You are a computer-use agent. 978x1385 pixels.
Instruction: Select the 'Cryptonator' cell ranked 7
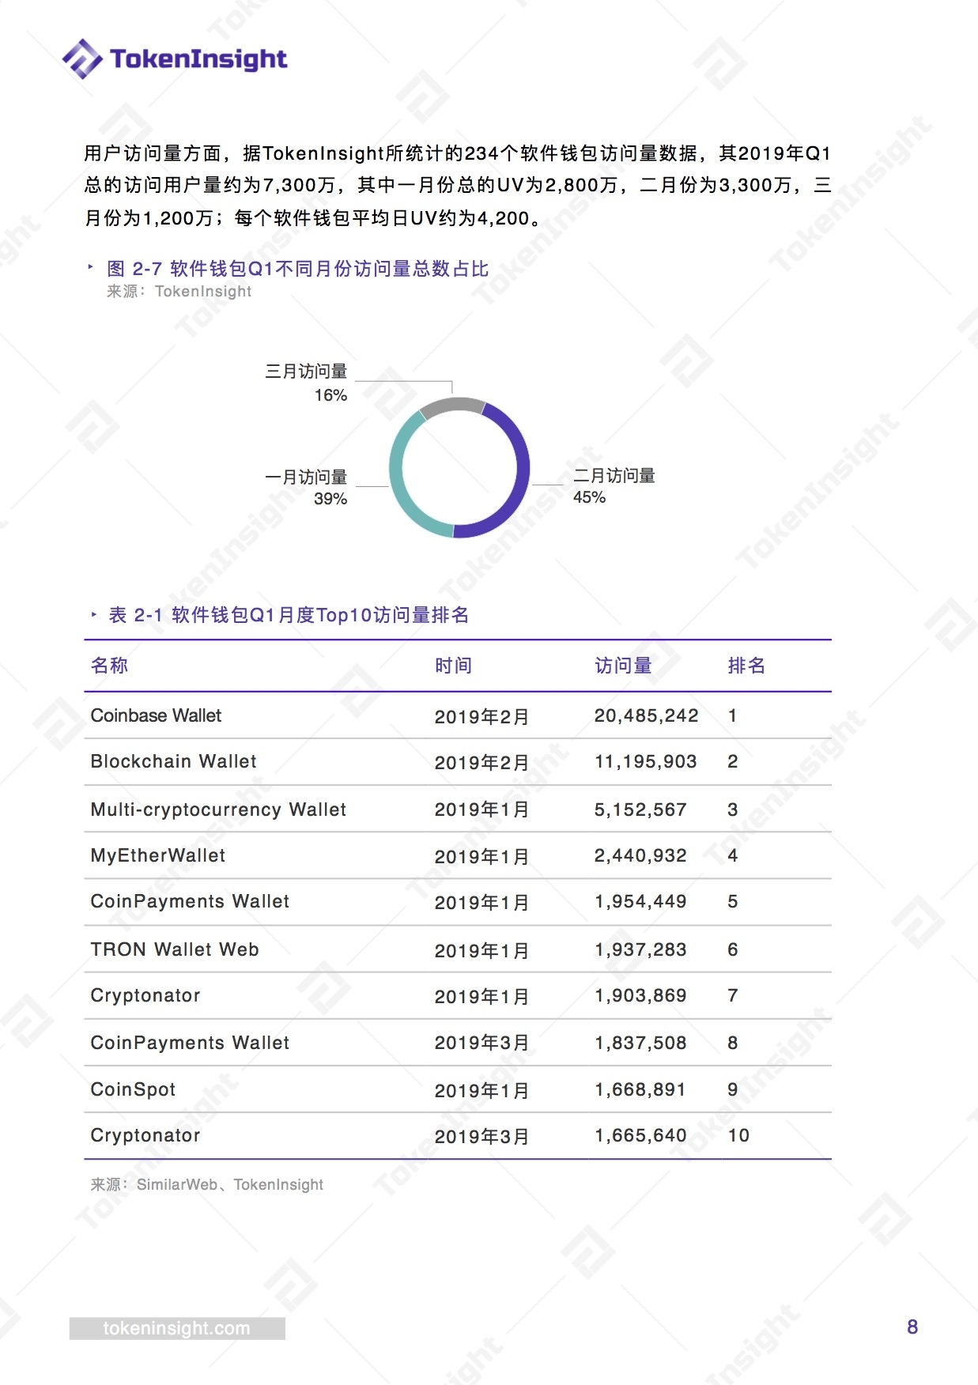[145, 996]
